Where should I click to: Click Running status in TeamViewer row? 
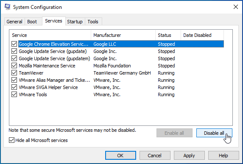pos(166,73)
